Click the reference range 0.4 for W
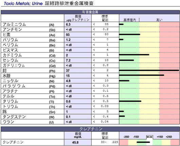 point(106,116)
